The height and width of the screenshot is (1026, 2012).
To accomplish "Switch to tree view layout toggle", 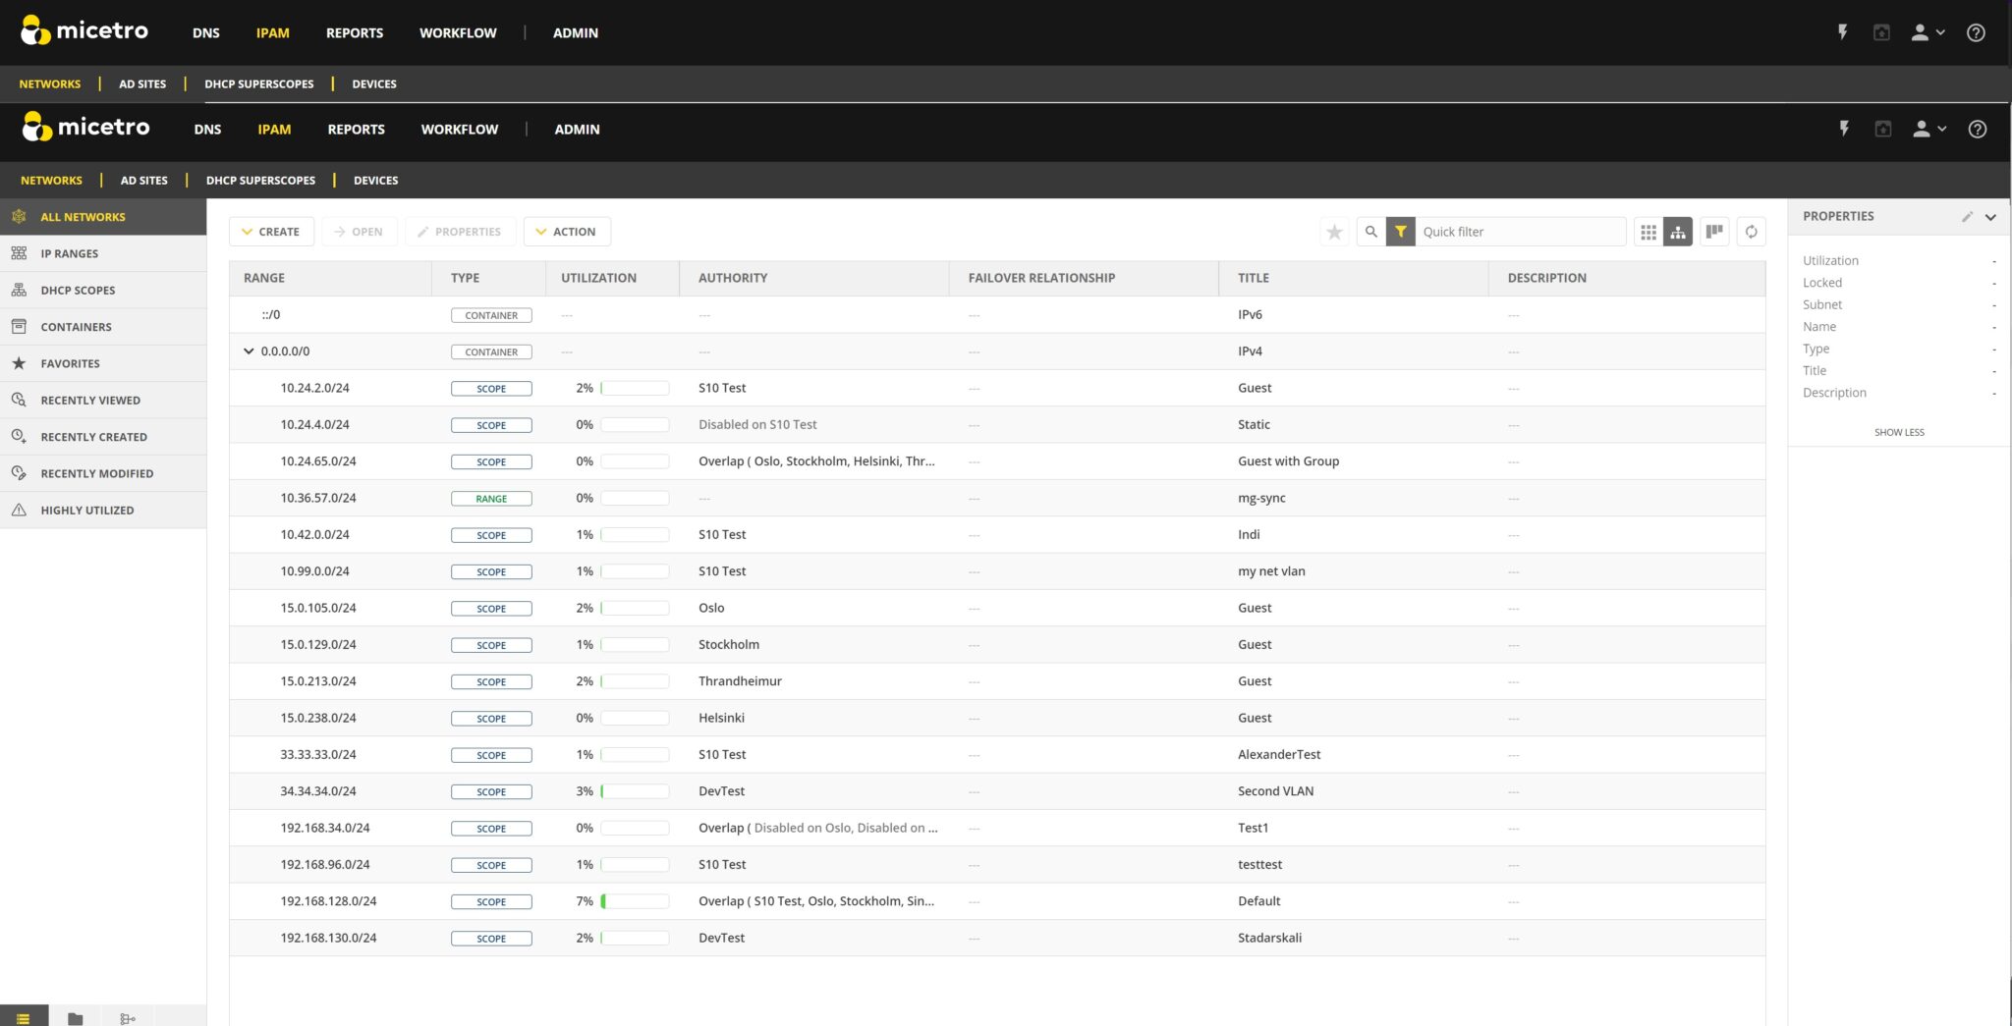I will (1678, 232).
